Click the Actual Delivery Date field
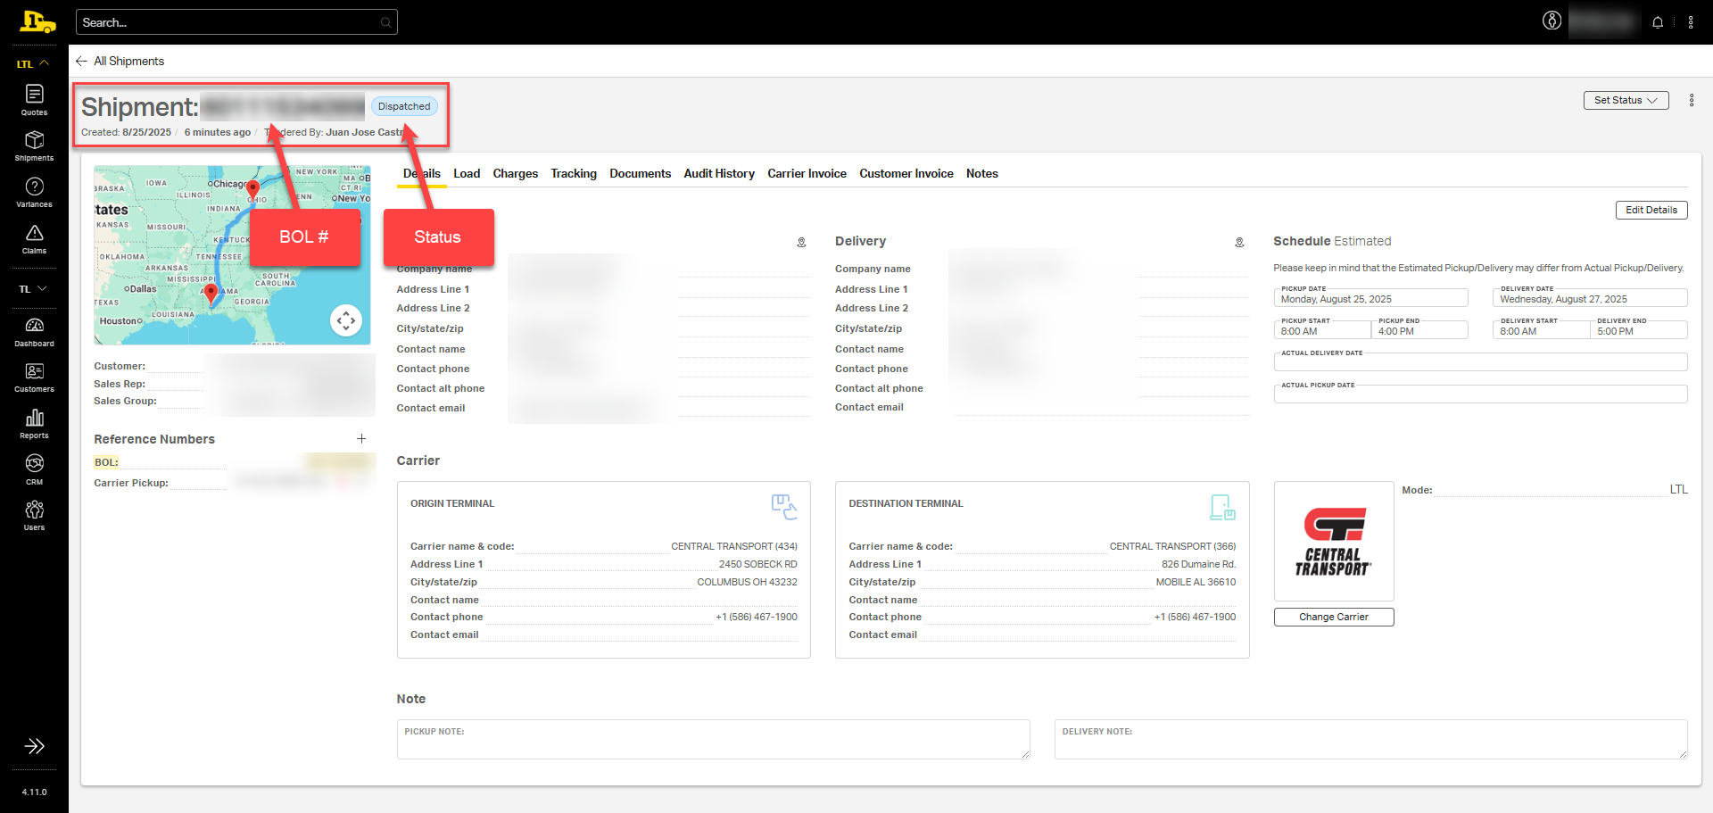This screenshot has height=813, width=1713. (x=1481, y=361)
